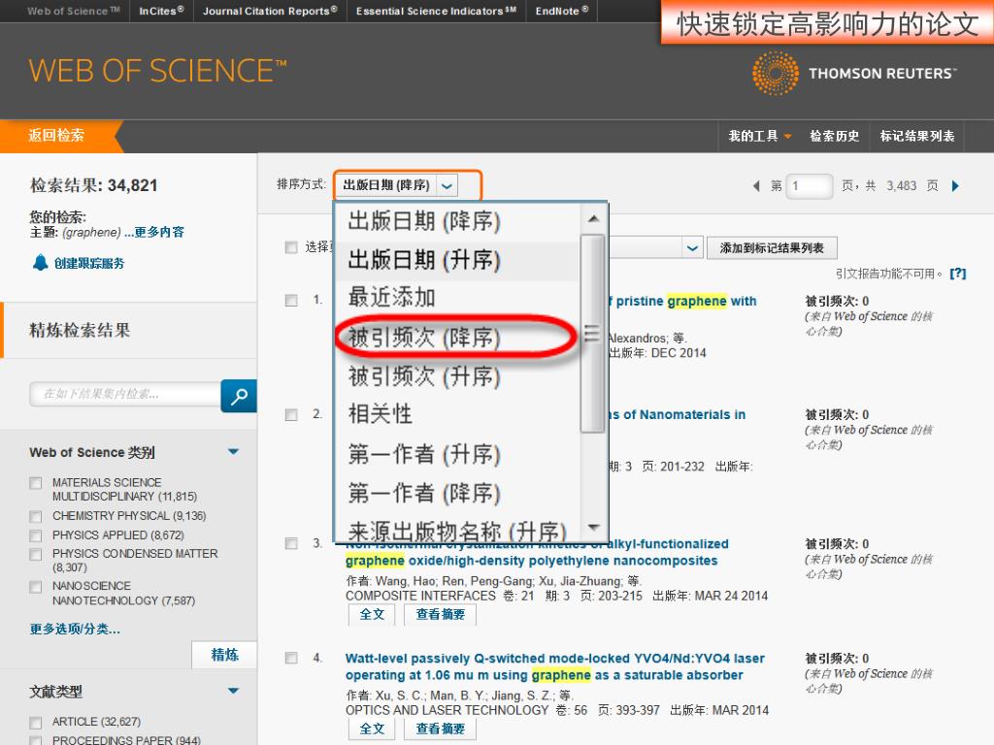
Task: Click 返回检索 to return to search
Action: 55,136
